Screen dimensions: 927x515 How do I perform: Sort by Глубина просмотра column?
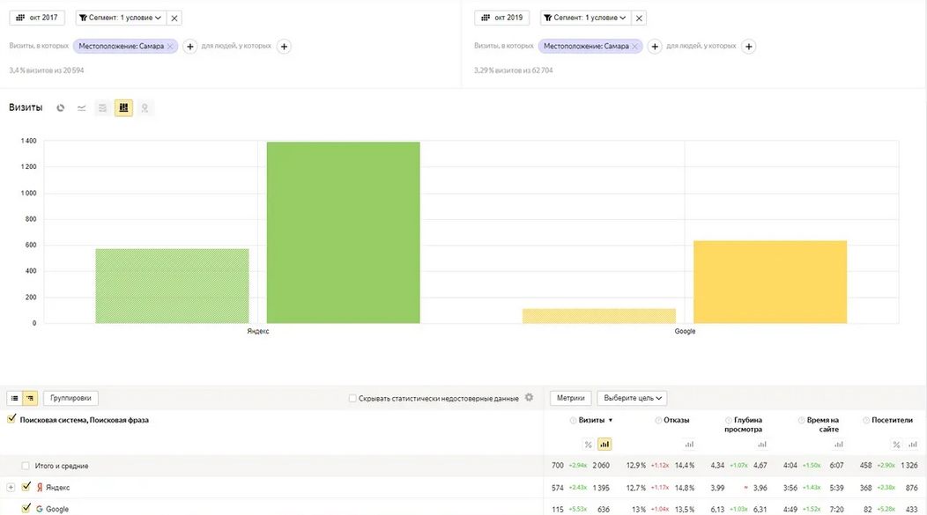click(744, 424)
